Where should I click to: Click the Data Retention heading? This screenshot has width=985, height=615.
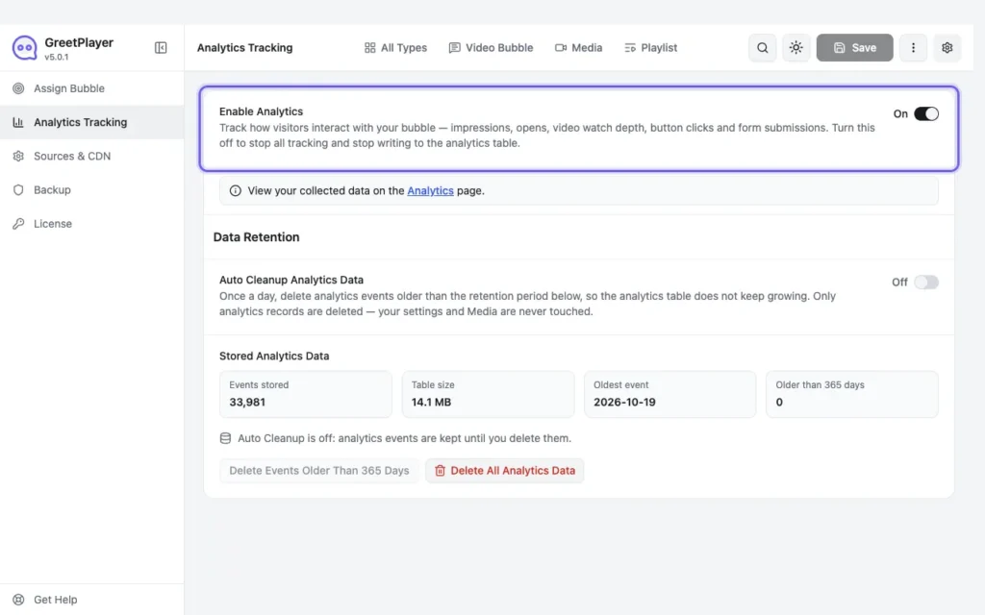256,237
